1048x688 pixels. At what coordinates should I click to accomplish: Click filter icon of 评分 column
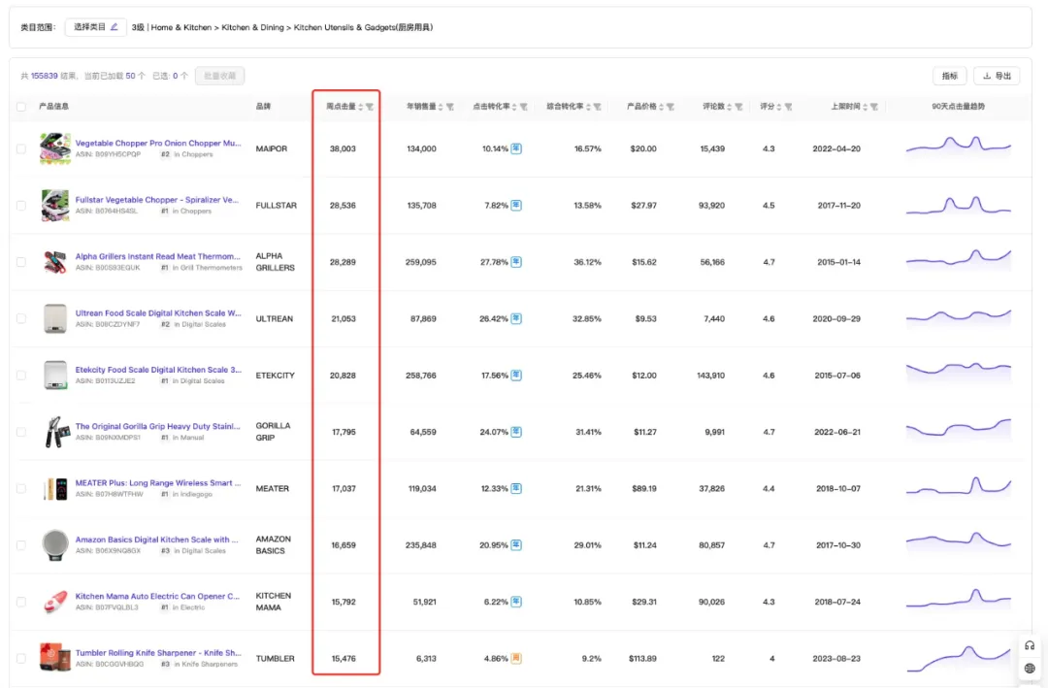(x=789, y=107)
